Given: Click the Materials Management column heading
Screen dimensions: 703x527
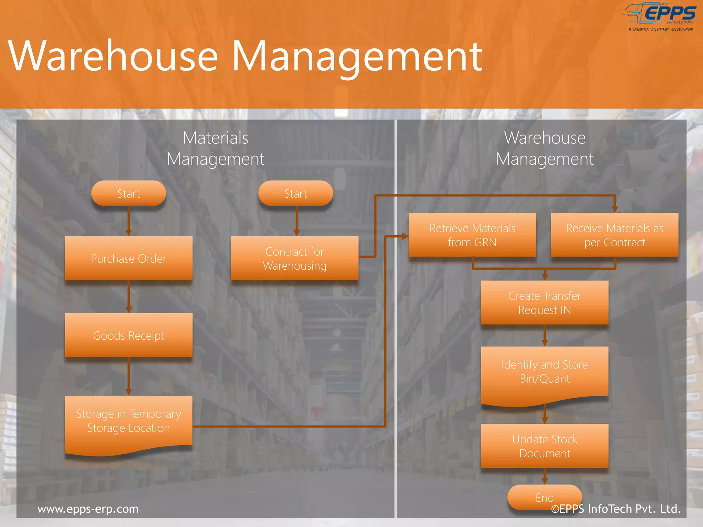Looking at the screenshot, I should (x=216, y=148).
